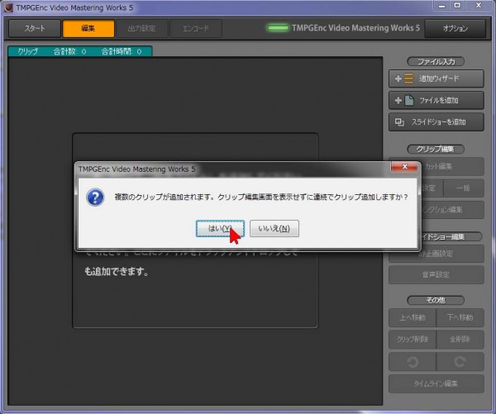Open the オプション options button
496x414 pixels.
[455, 28]
